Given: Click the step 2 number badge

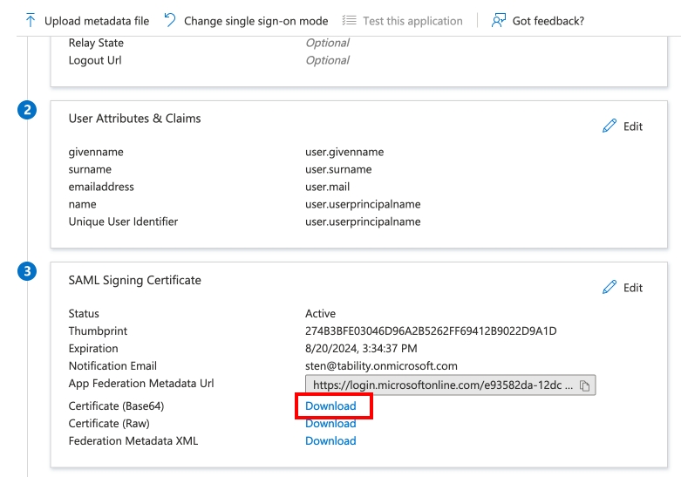Looking at the screenshot, I should click(x=28, y=111).
